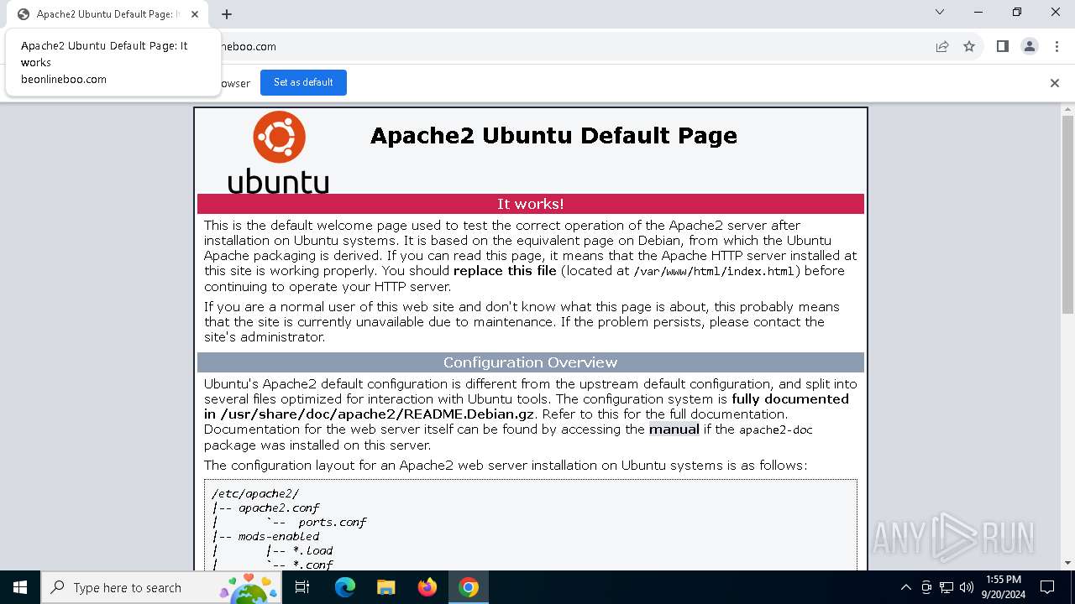Open the Chrome profile avatar

[1030, 46]
